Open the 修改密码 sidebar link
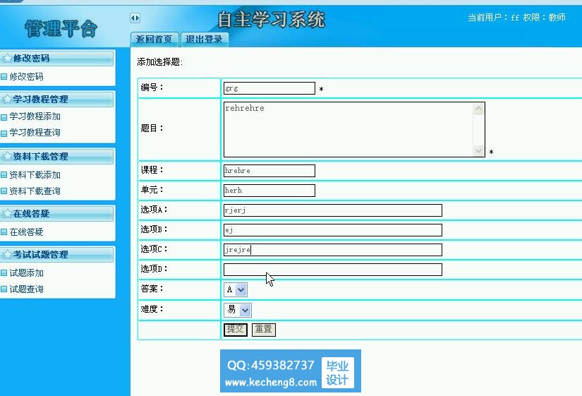Image resolution: width=582 pixels, height=396 pixels. (x=26, y=76)
